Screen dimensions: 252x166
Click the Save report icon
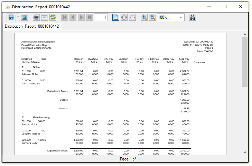click(11, 17)
